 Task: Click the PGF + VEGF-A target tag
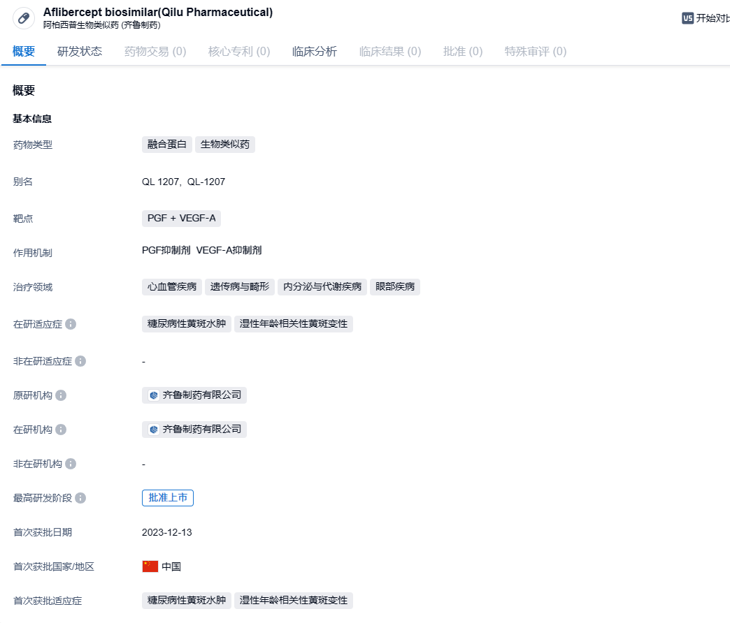tap(181, 219)
